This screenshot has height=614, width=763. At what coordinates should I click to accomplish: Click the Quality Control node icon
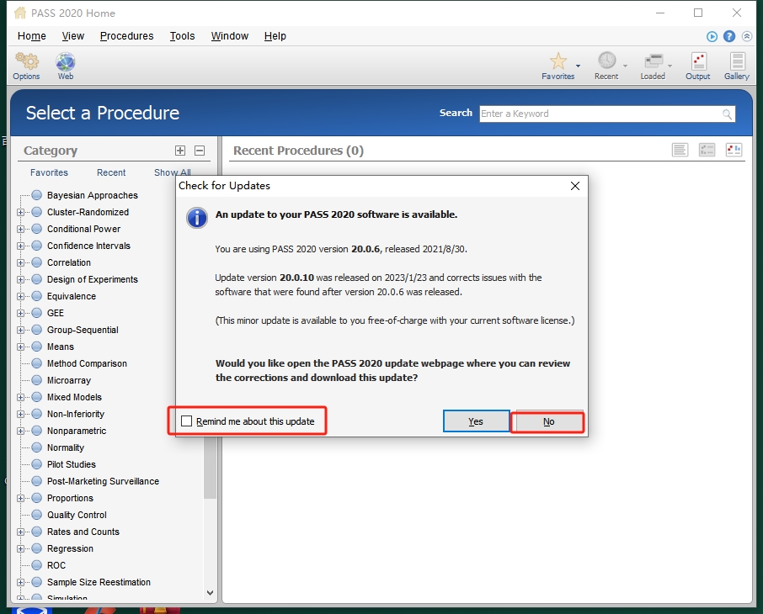tap(37, 515)
